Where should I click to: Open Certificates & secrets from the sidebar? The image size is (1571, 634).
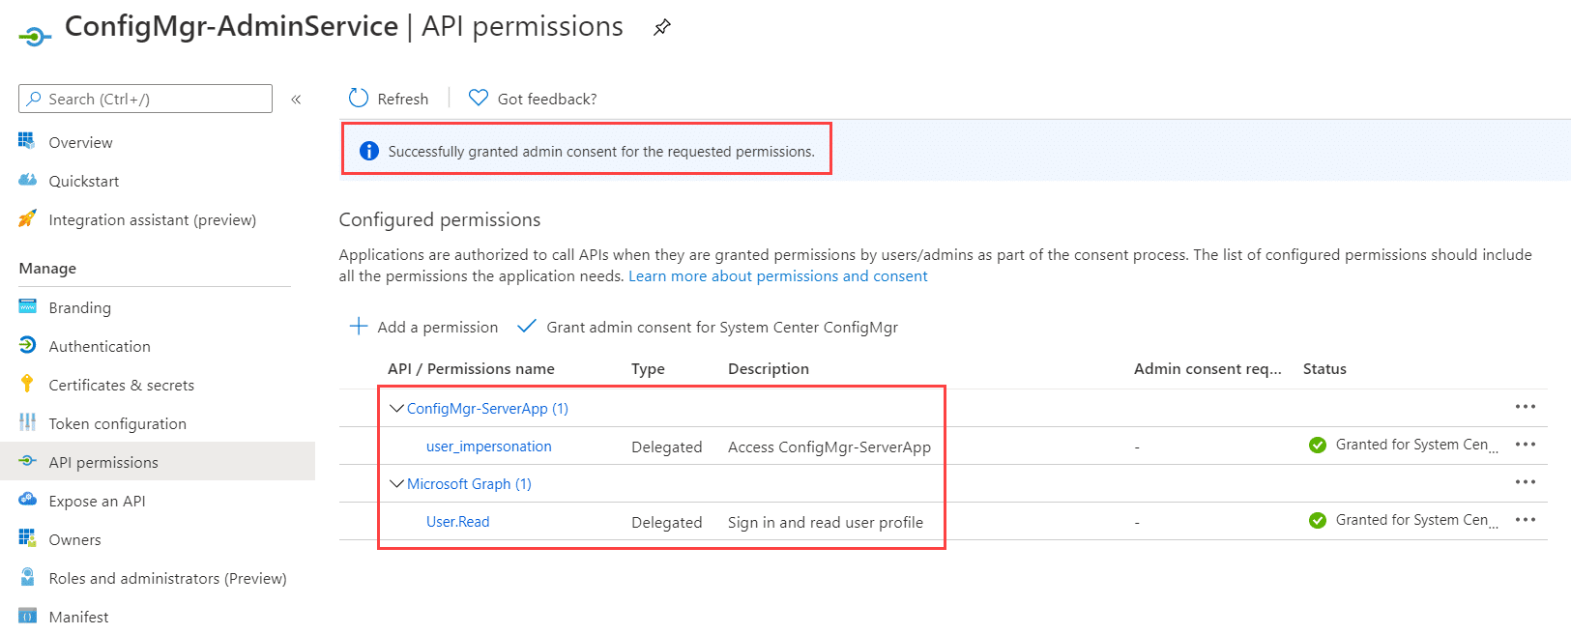pos(123,384)
